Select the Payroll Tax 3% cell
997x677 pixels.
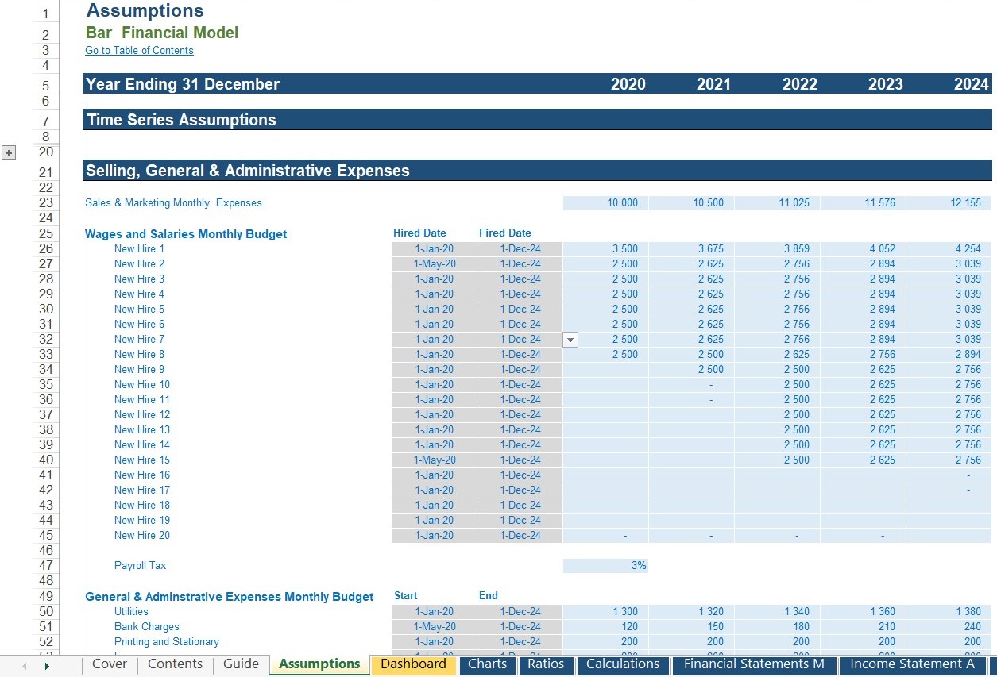click(605, 566)
